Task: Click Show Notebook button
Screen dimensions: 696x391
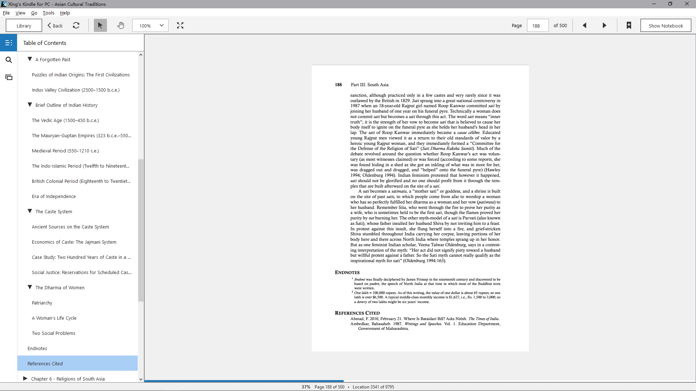Action: click(x=666, y=25)
